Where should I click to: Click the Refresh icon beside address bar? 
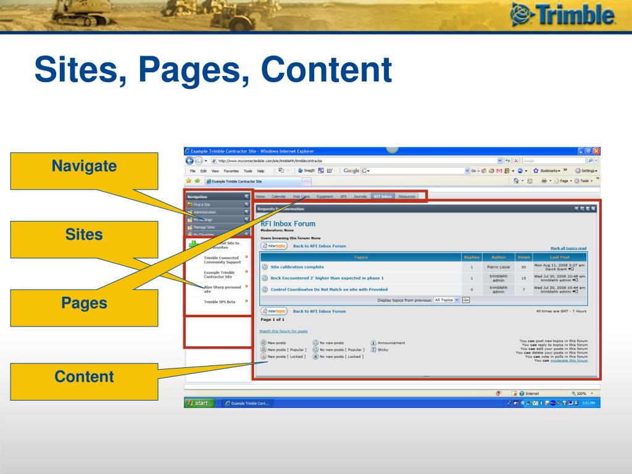coord(508,160)
